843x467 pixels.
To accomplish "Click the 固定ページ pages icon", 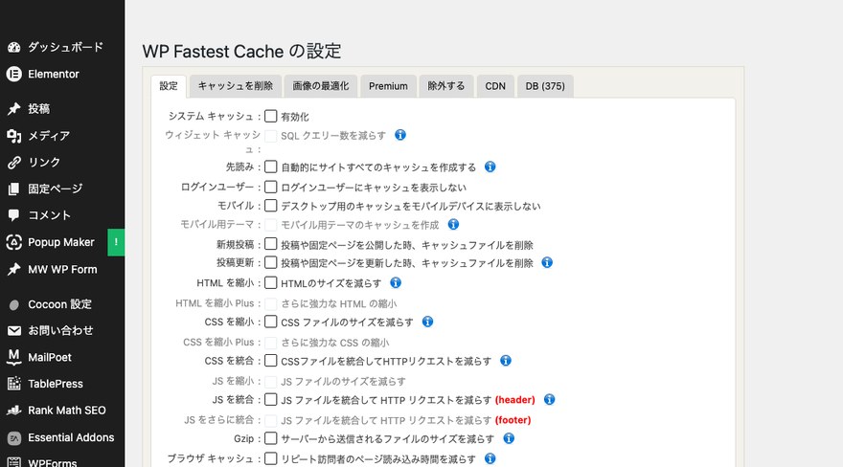I will (x=14, y=189).
